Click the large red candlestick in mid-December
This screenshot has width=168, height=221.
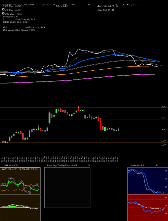(x=100, y=124)
